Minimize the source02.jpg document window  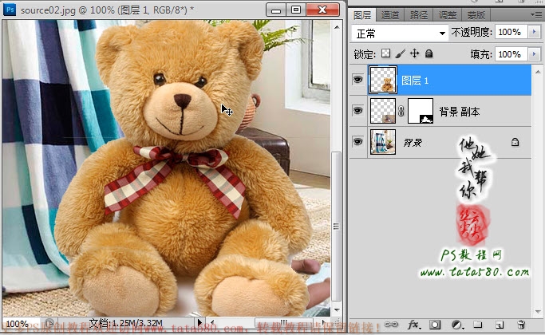point(275,10)
